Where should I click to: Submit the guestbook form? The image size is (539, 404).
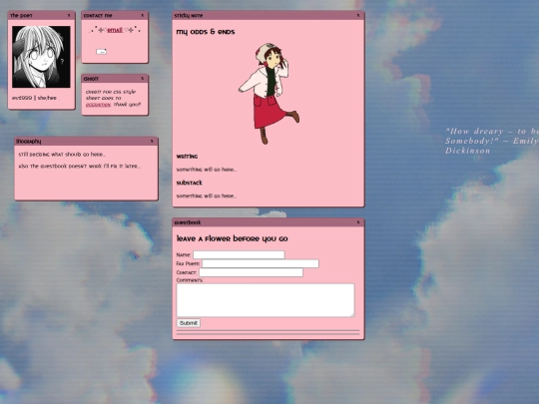(x=189, y=323)
